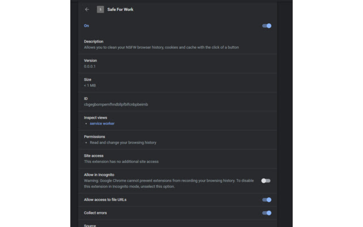363x227 pixels.
Task: Click the extension ID string
Action: tap(116, 104)
